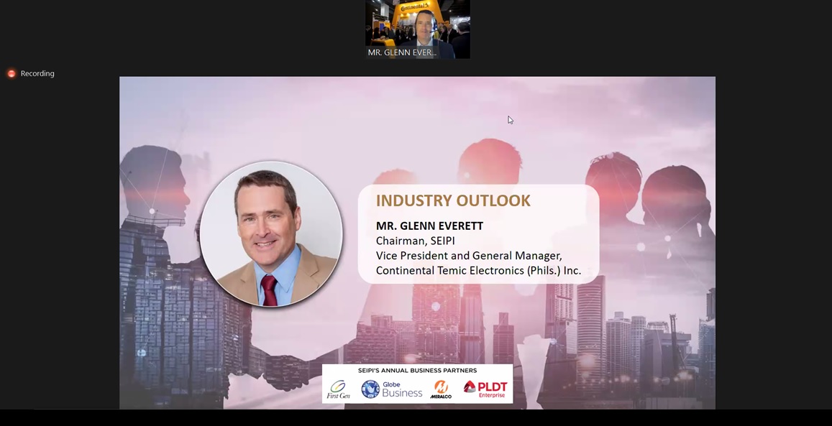Click the "INDUSTRY OUTLOOK" slide heading
832x426 pixels.
pos(453,201)
